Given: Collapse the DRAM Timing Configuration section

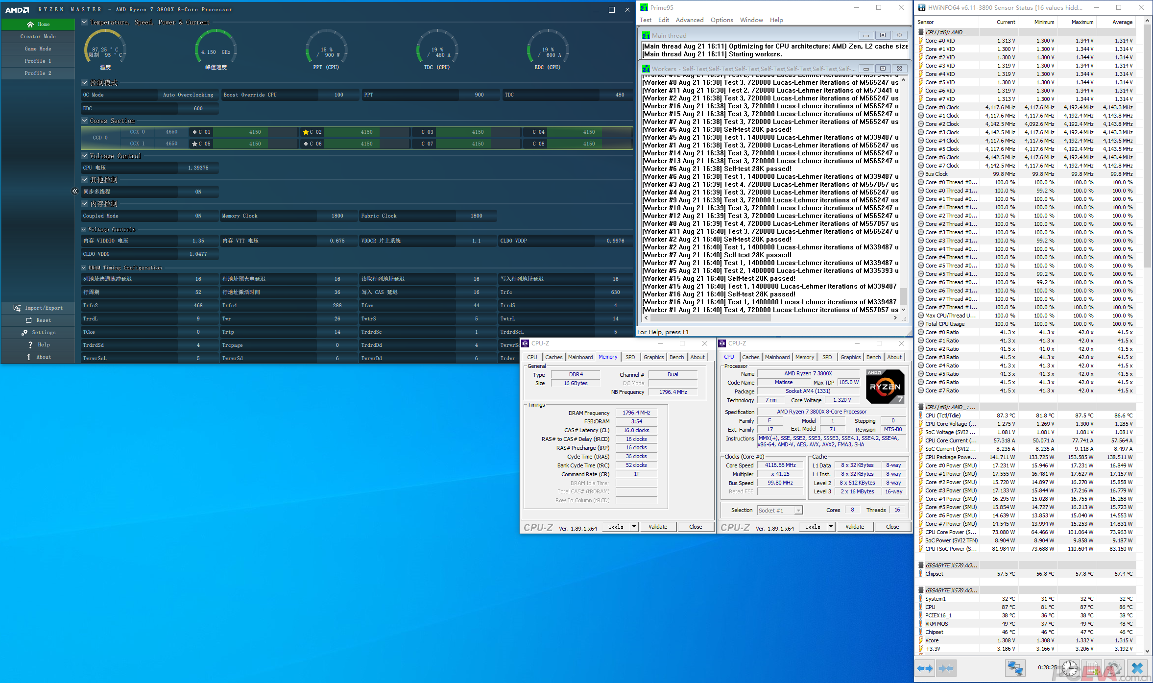Looking at the screenshot, I should pos(84,268).
